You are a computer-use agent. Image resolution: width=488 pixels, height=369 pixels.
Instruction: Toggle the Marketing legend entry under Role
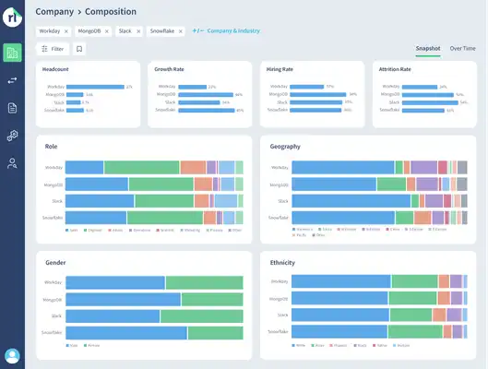[x=190, y=231]
